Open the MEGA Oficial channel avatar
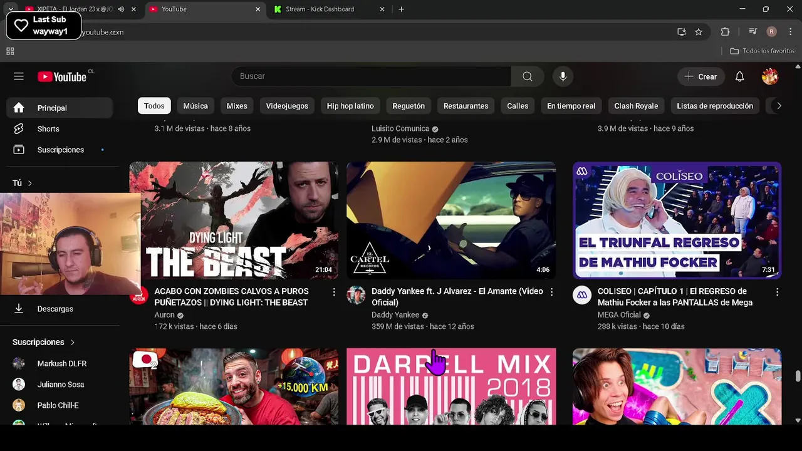This screenshot has height=451, width=802. click(582, 295)
